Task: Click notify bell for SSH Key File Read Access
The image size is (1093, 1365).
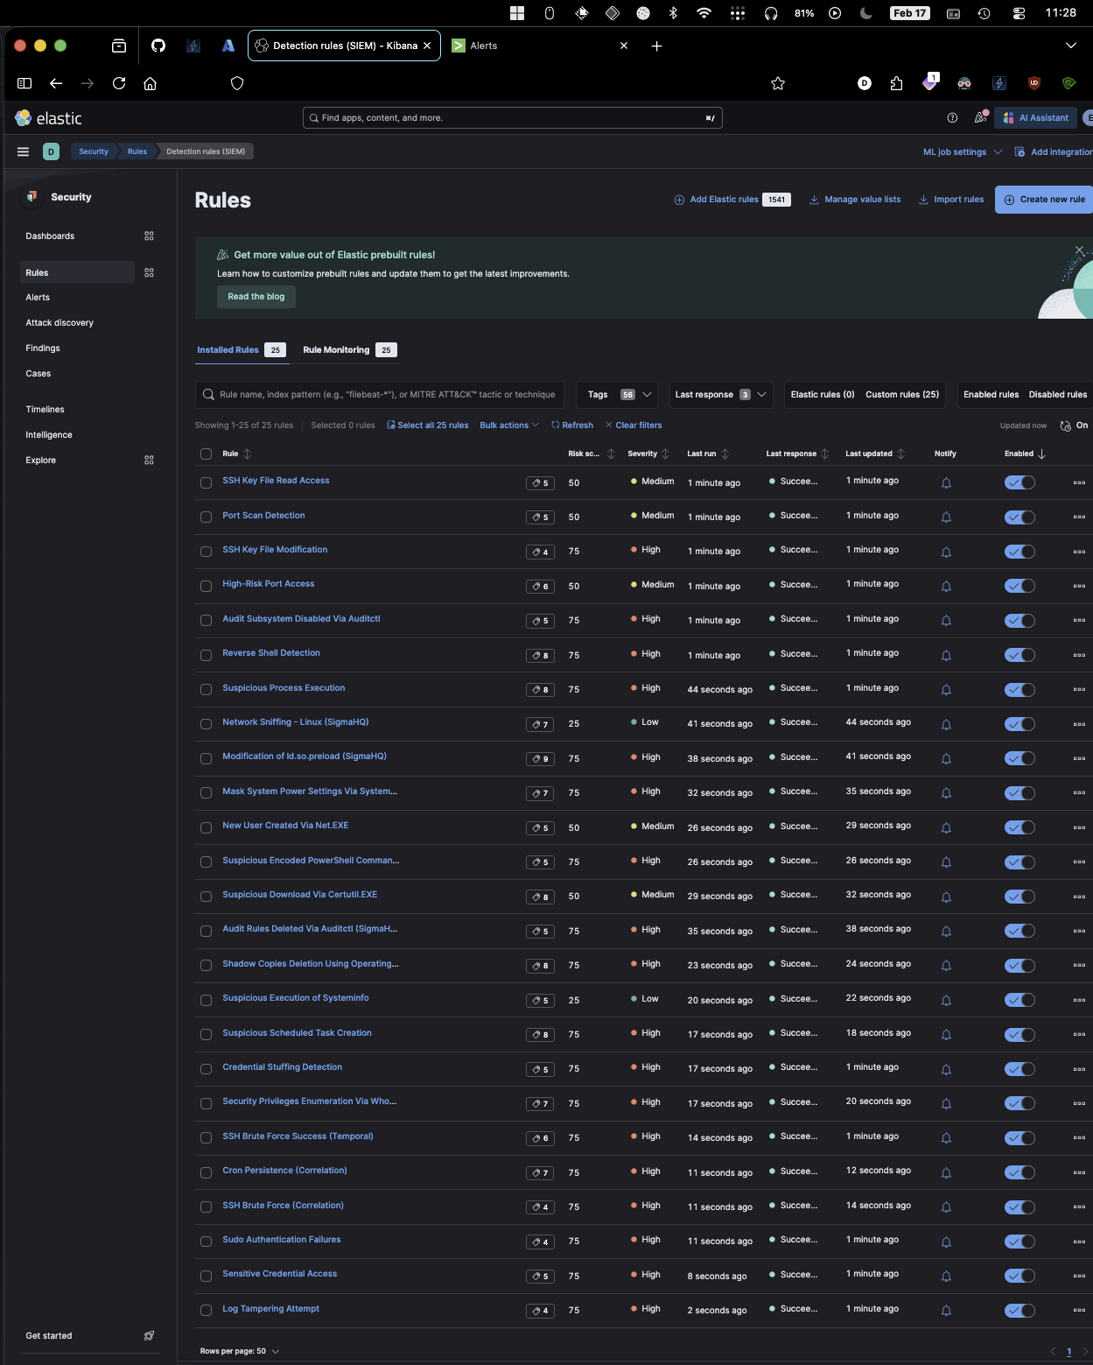Action: coord(946,482)
